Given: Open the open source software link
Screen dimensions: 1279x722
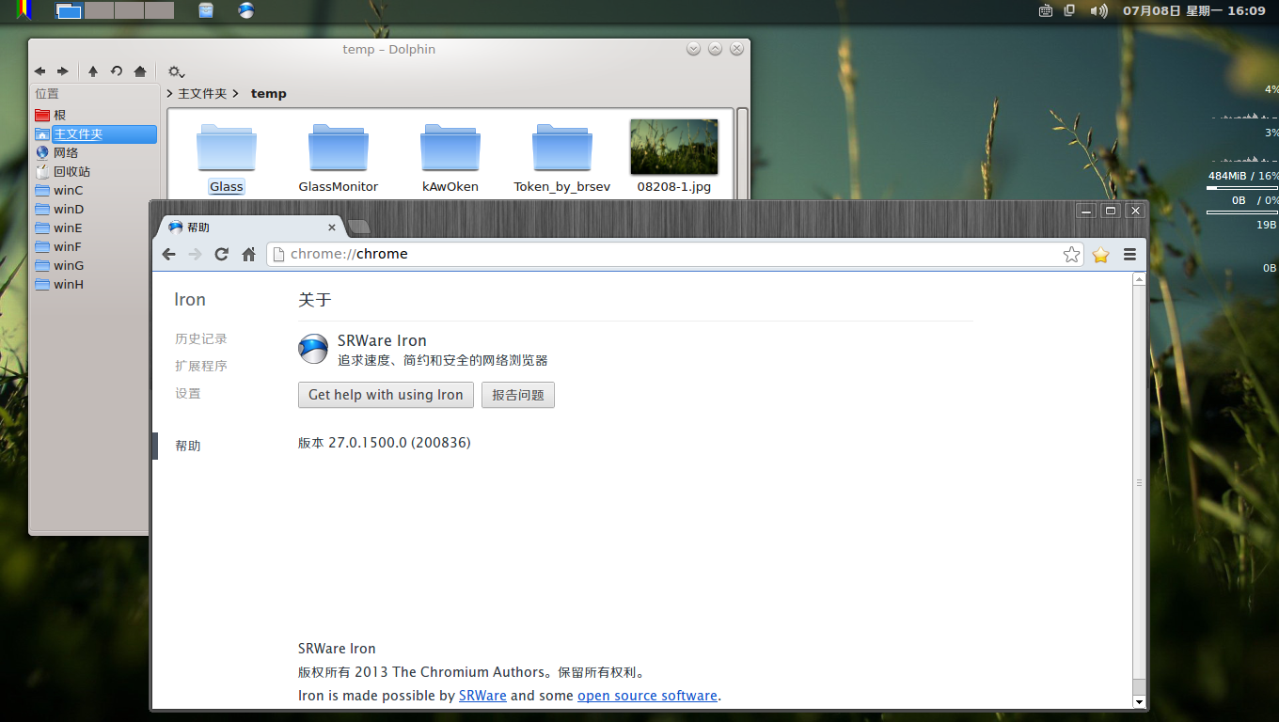Looking at the screenshot, I should click(x=647, y=696).
